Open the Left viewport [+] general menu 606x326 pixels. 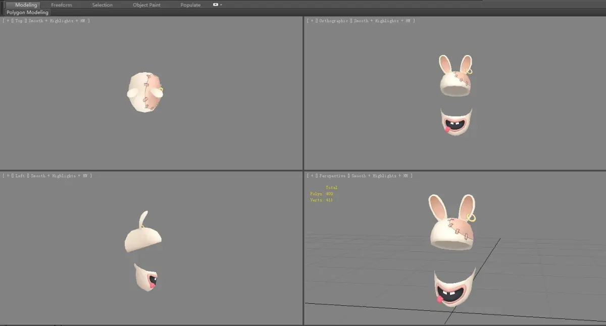click(x=8, y=176)
